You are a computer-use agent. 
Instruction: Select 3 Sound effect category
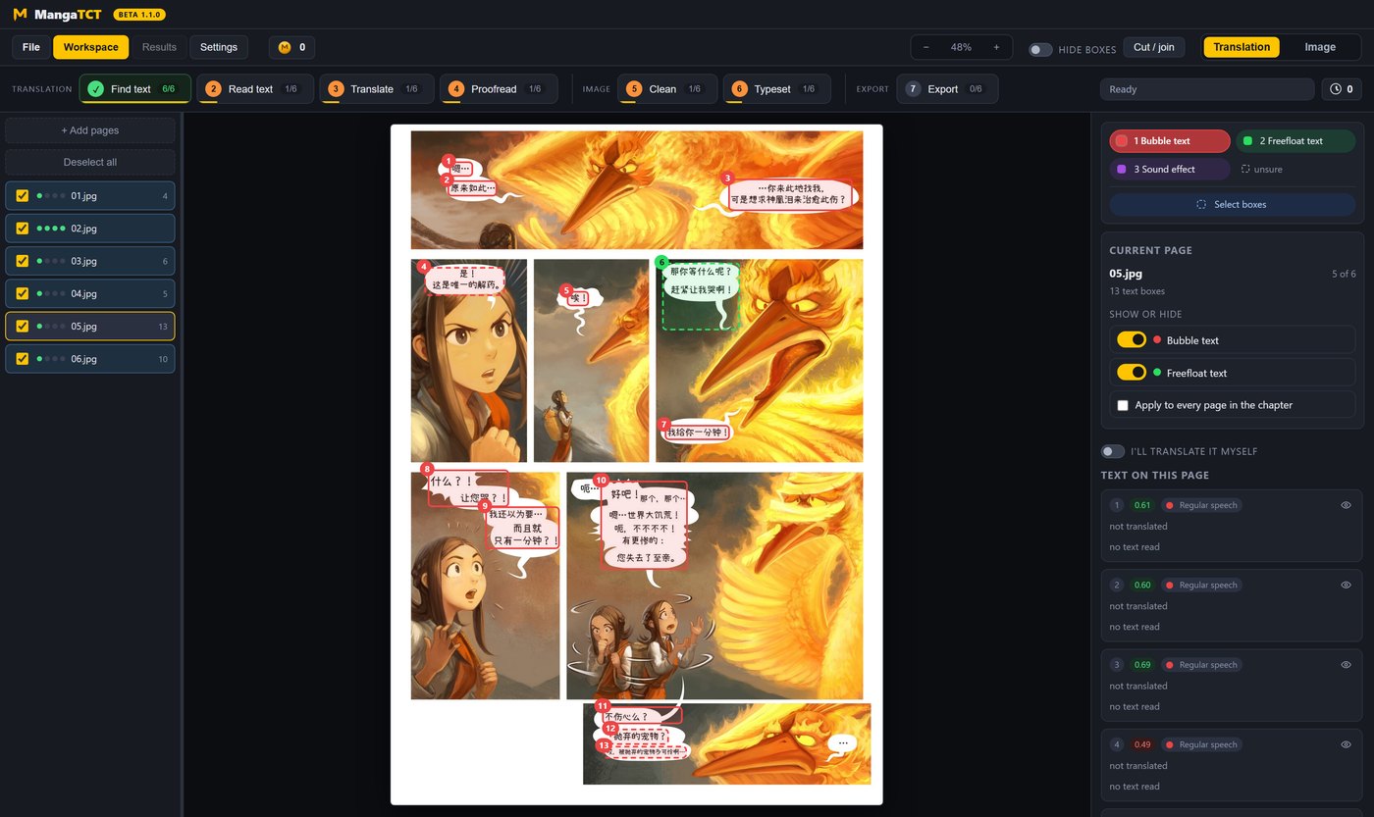(x=1170, y=169)
